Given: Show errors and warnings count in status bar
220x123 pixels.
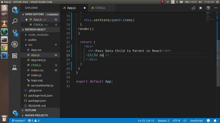Looking at the screenshot, I should (34, 121).
